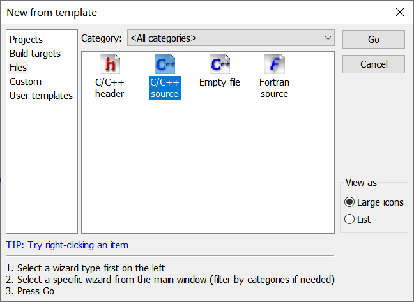Image resolution: width=414 pixels, height=302 pixels.
Task: Select Build targets in left list
Action: [x=35, y=54]
